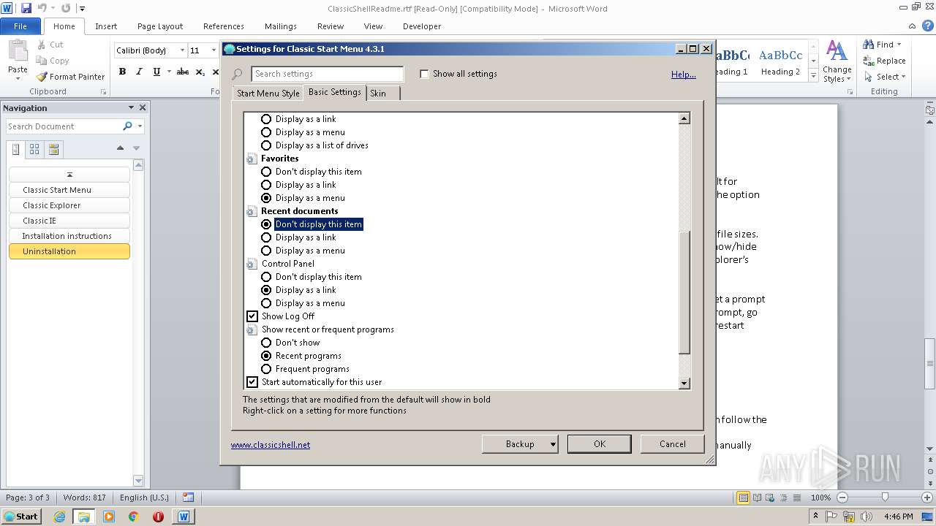Open Navigation pane options dropdown arrow
The height and width of the screenshot is (526, 936).
[131, 107]
